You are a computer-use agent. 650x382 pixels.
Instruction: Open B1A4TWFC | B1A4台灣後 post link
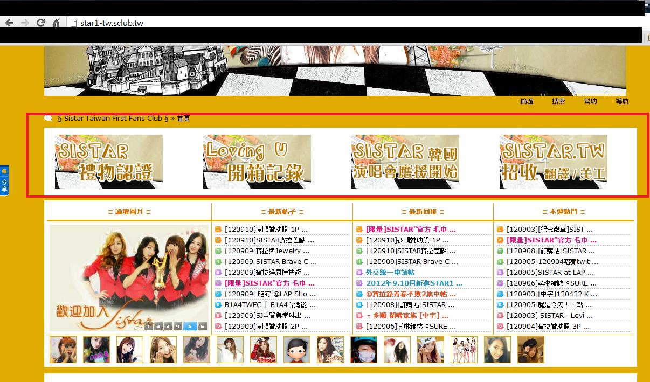click(271, 305)
